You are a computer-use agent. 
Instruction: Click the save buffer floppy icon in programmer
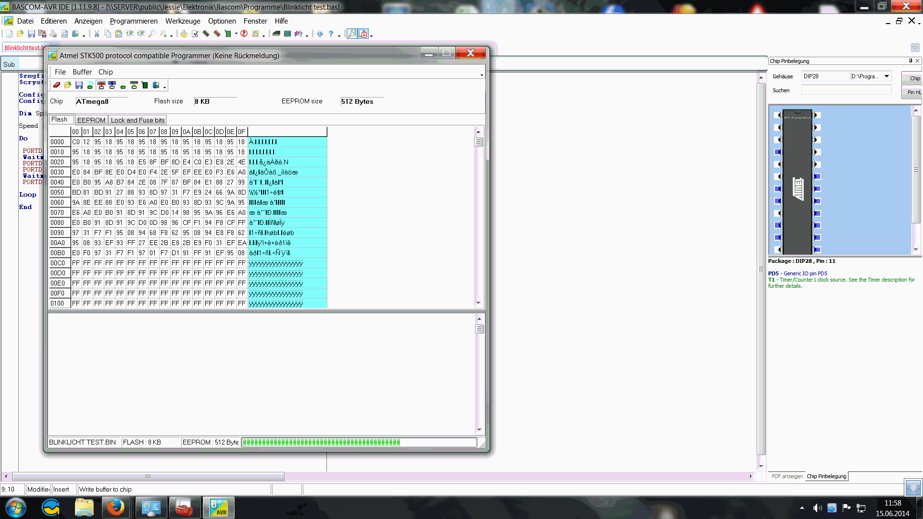tap(79, 85)
